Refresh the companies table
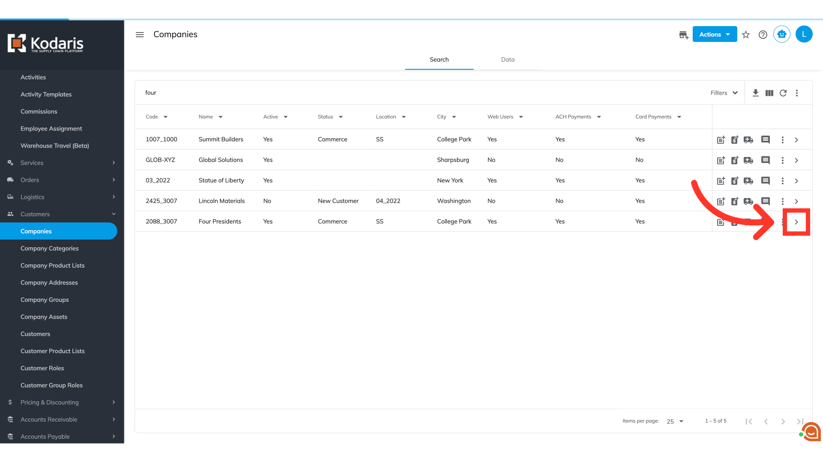This screenshot has height=462, width=823. point(783,93)
